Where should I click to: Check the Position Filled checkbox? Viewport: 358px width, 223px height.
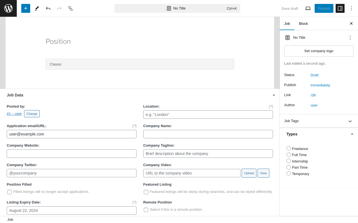[10, 192]
